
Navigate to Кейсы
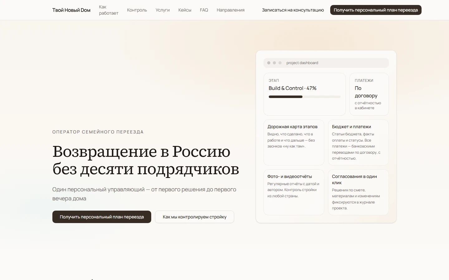(x=185, y=10)
